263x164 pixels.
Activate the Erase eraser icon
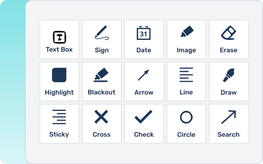pyautogui.click(x=228, y=33)
